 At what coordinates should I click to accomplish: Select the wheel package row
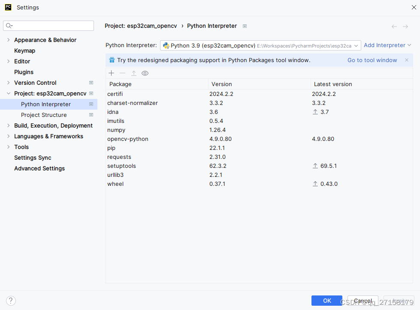coord(259,184)
